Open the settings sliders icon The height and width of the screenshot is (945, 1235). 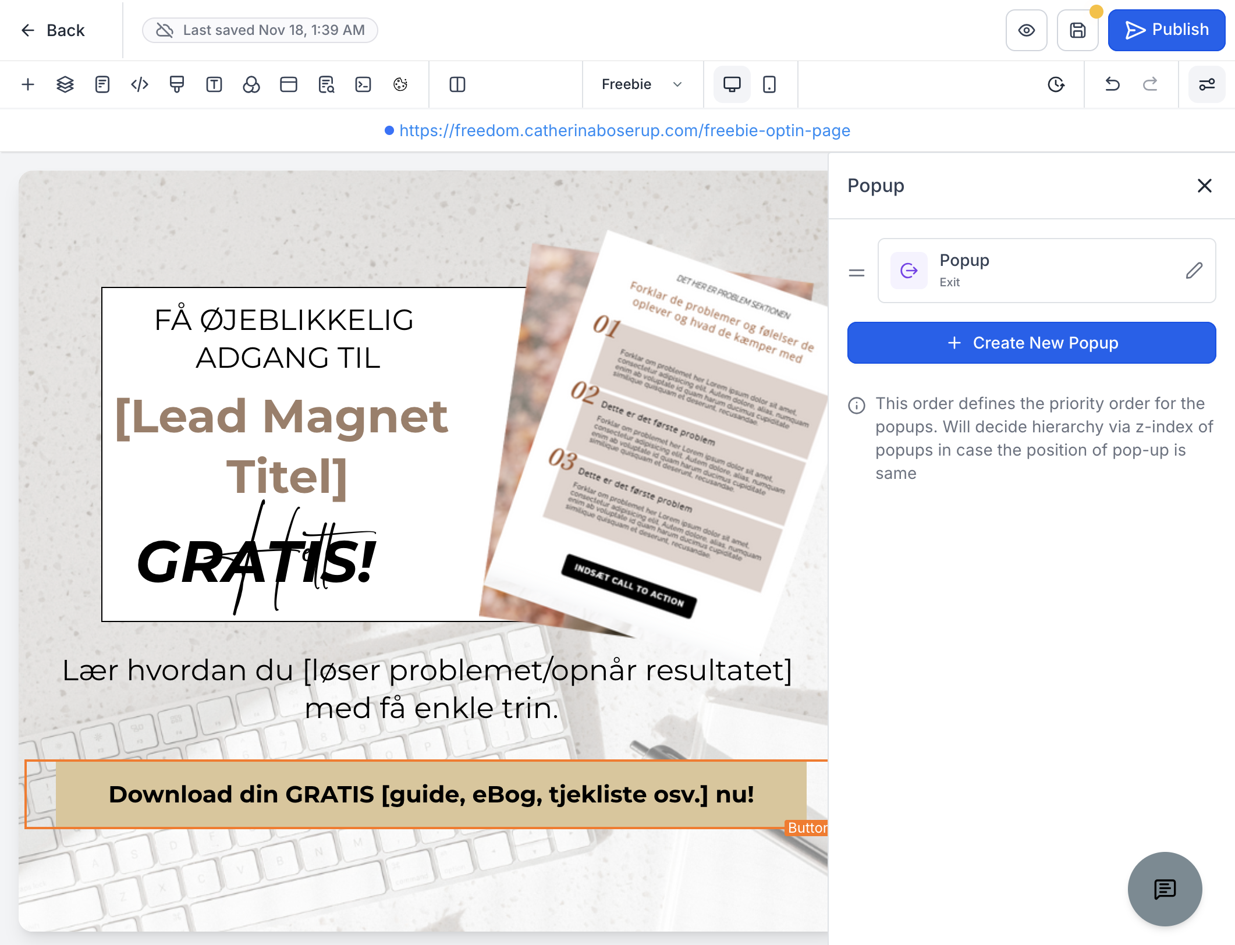click(x=1206, y=84)
